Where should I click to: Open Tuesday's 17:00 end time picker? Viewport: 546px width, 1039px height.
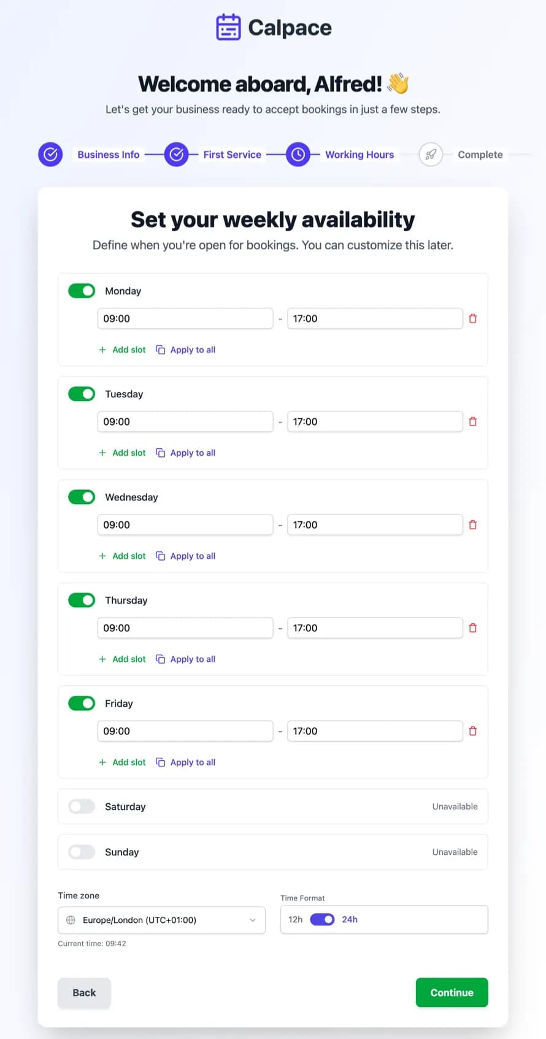(374, 422)
